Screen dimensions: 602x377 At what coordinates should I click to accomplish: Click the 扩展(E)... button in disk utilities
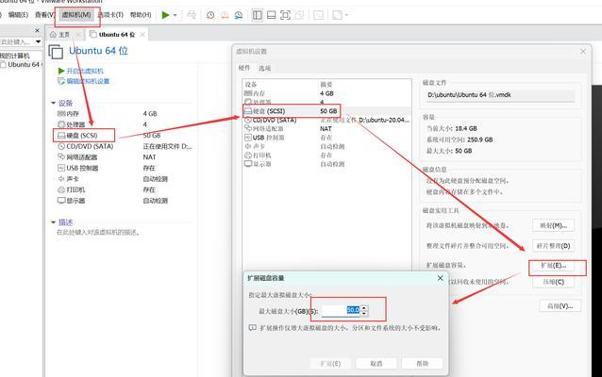click(x=554, y=266)
